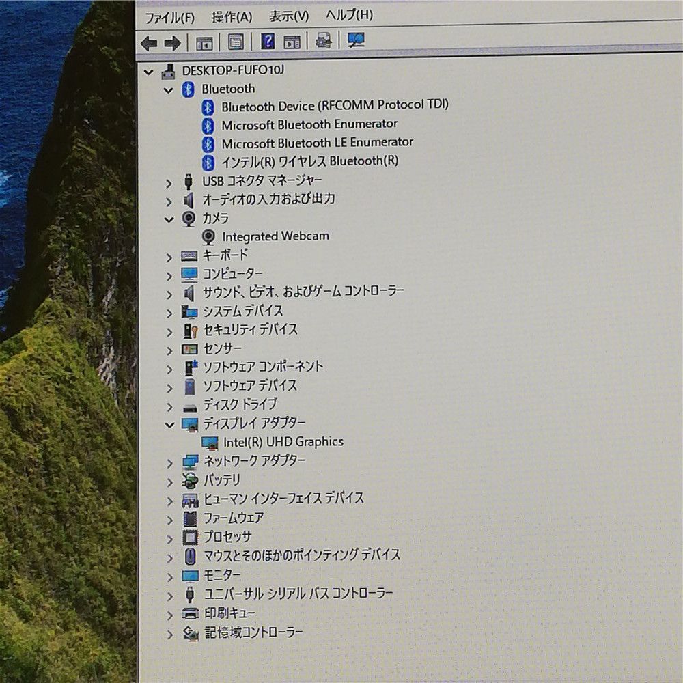
Task: Scan for hardware changes monitor icon
Action: point(355,40)
